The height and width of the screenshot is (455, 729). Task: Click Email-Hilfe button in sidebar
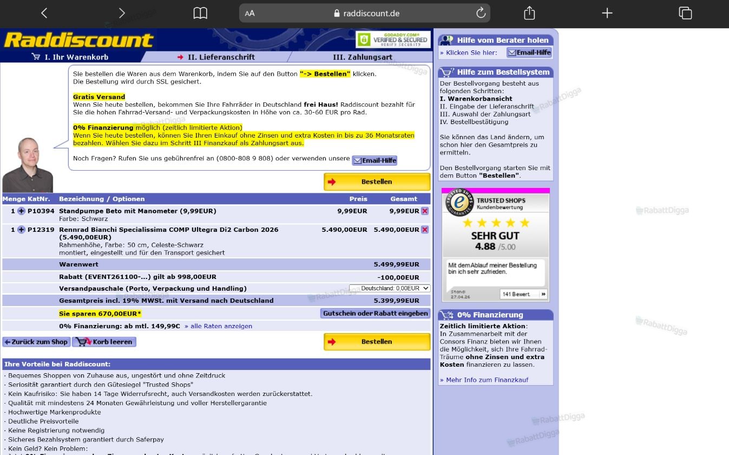(x=529, y=53)
